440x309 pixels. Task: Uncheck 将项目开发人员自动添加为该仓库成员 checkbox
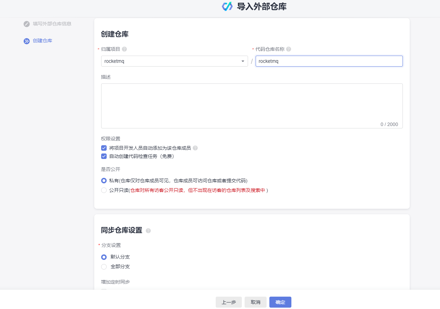(x=104, y=148)
